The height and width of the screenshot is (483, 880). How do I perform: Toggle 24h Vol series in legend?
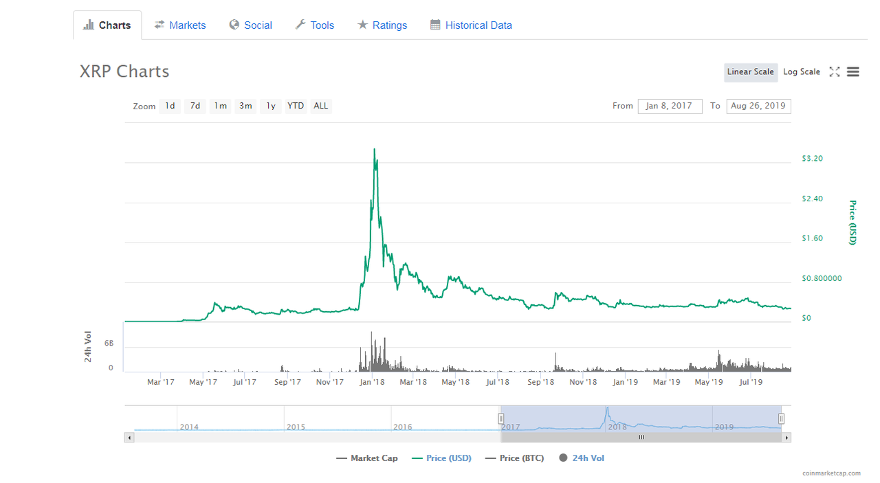click(582, 458)
